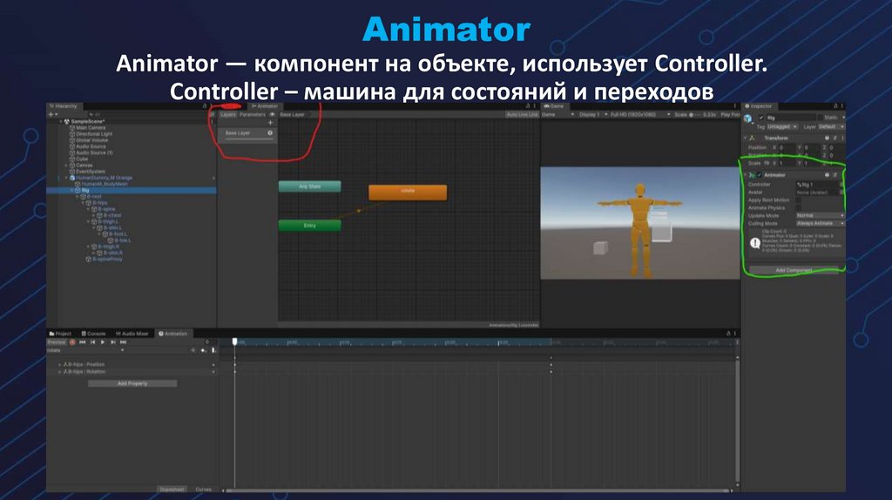Click the Hierarchy panel lock icon
The width and height of the screenshot is (892, 500).
pos(205,106)
